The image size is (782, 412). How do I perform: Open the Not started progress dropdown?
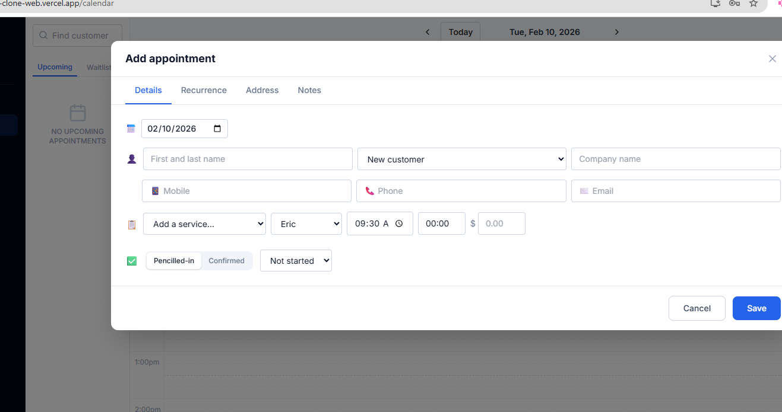click(x=296, y=261)
